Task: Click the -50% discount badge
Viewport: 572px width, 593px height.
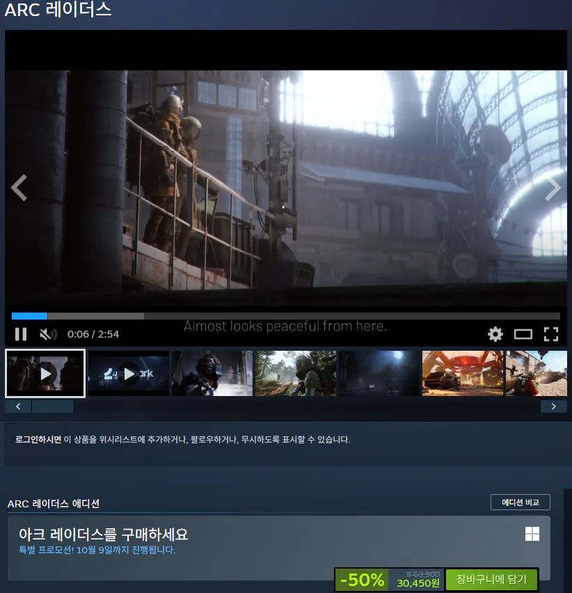Action: click(362, 580)
